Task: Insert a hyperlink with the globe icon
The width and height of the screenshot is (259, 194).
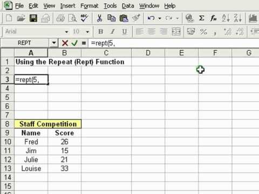Action: click(189, 18)
